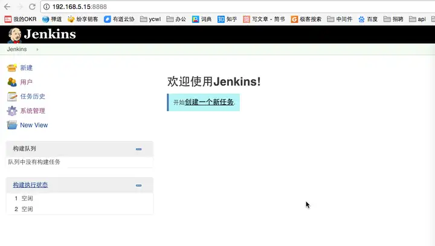The height and width of the screenshot is (246, 435).
Task: Click the 用户 people icon
Action: tap(12, 82)
